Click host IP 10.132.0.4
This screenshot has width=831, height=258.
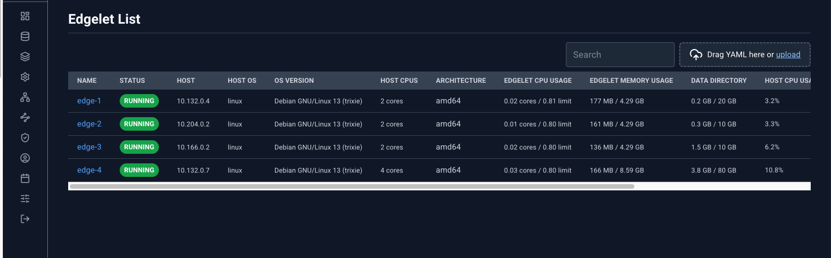click(x=193, y=101)
